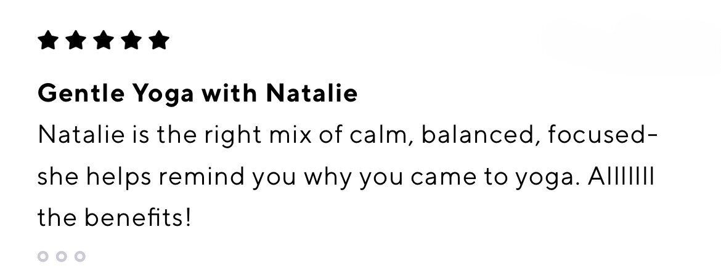Viewport: 721px width, 280px height.
Task: Jump to the last carousel dot
Action: tap(80, 256)
